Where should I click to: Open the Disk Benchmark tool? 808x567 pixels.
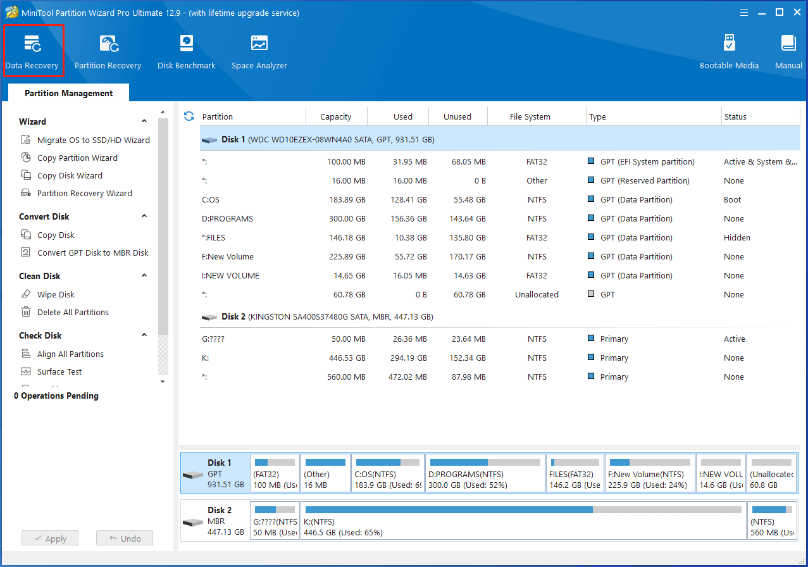pyautogui.click(x=186, y=50)
